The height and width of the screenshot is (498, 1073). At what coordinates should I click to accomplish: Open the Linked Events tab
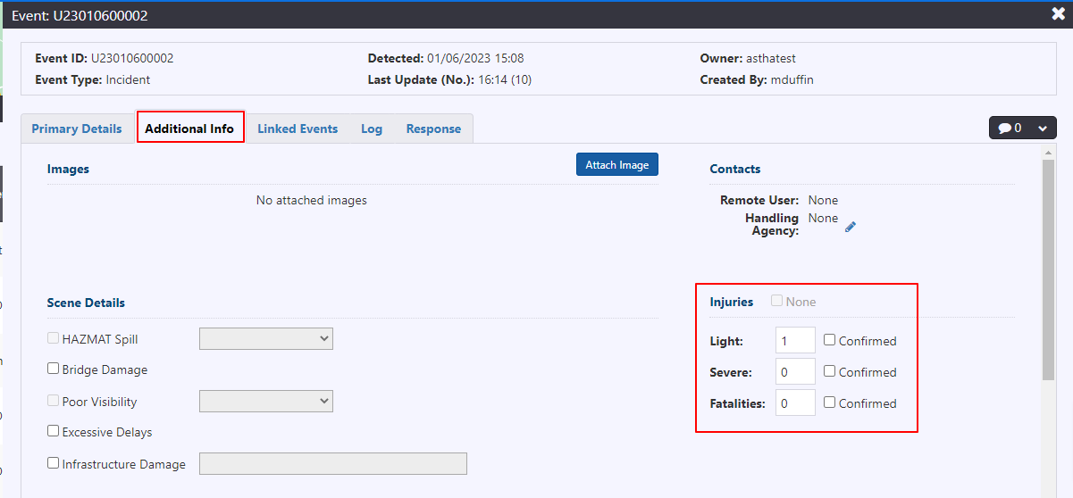point(298,129)
